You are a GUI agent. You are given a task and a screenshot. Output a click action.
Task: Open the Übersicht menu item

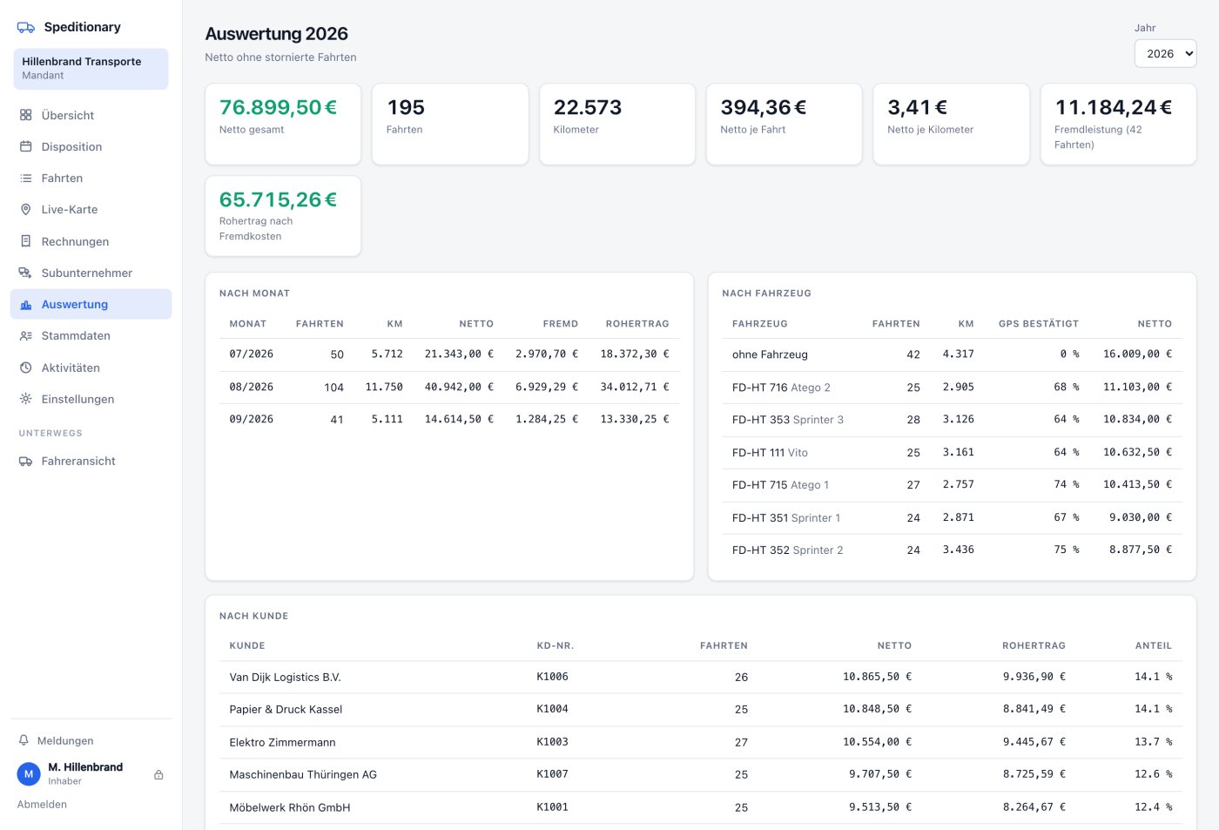click(91, 115)
